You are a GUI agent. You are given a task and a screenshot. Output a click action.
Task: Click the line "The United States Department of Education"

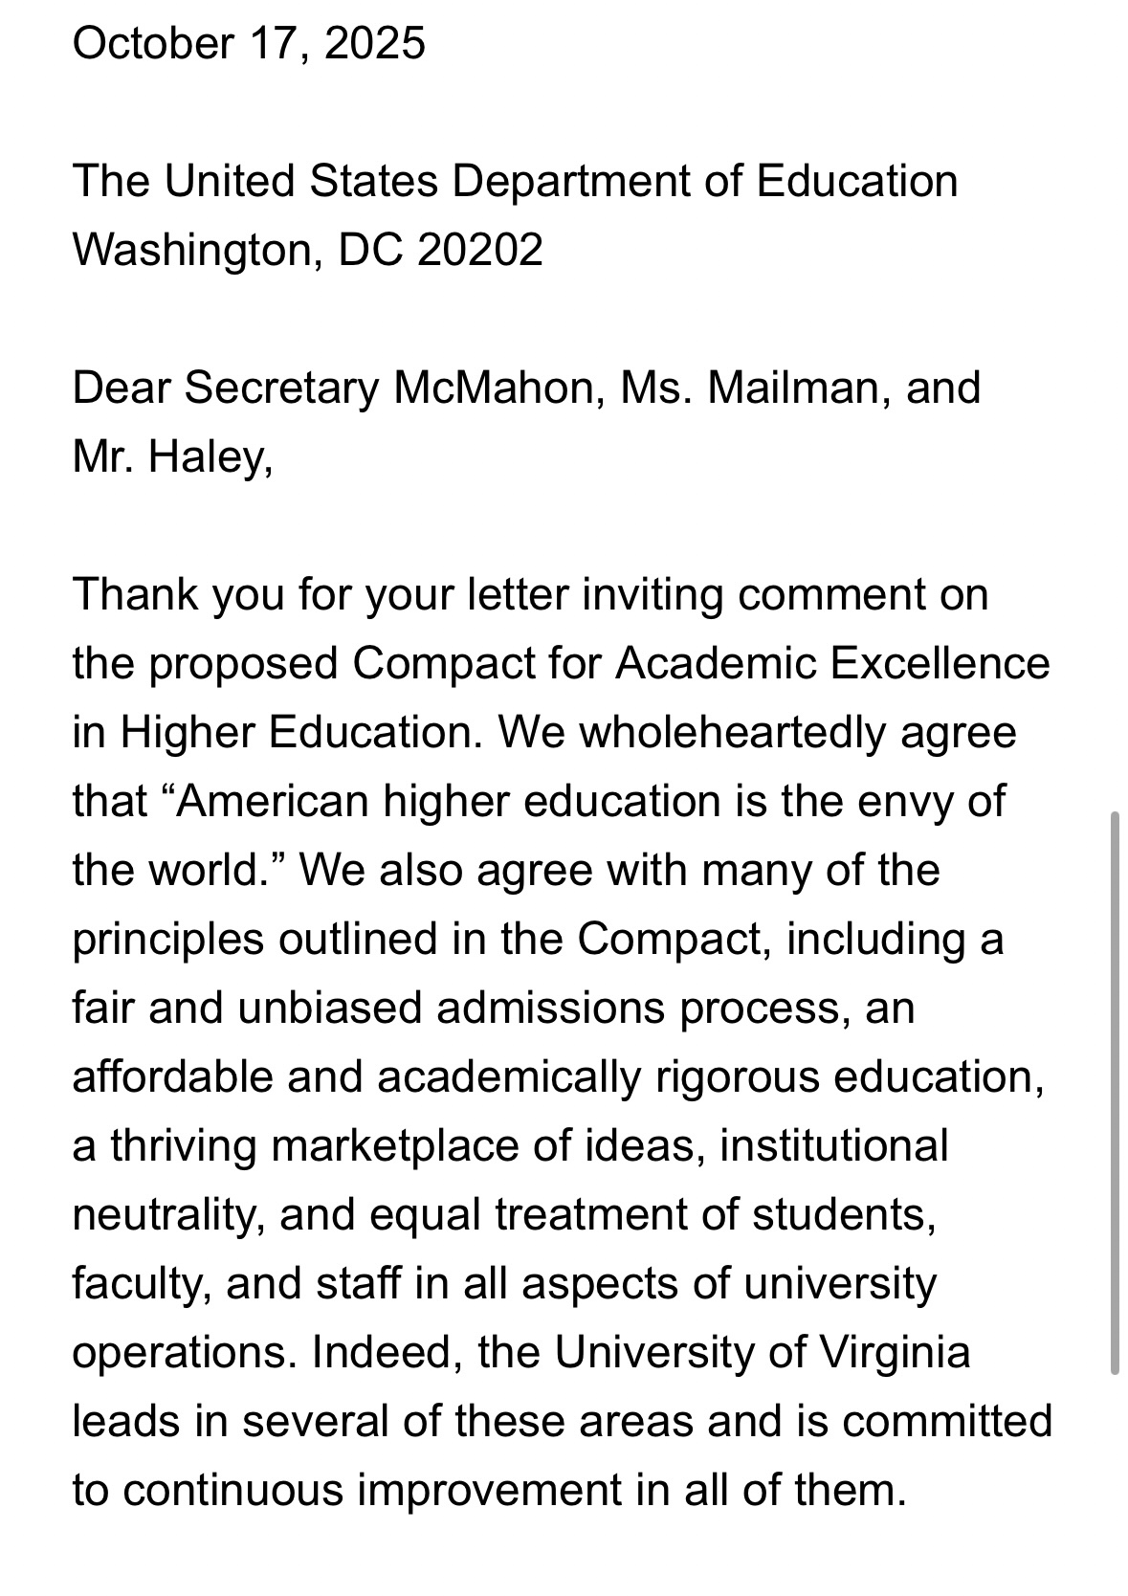pos(515,182)
